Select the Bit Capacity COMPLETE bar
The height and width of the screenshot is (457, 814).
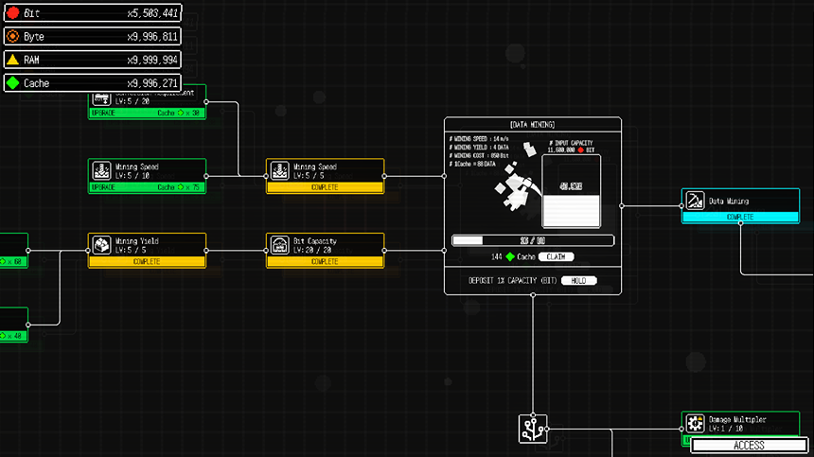click(325, 262)
